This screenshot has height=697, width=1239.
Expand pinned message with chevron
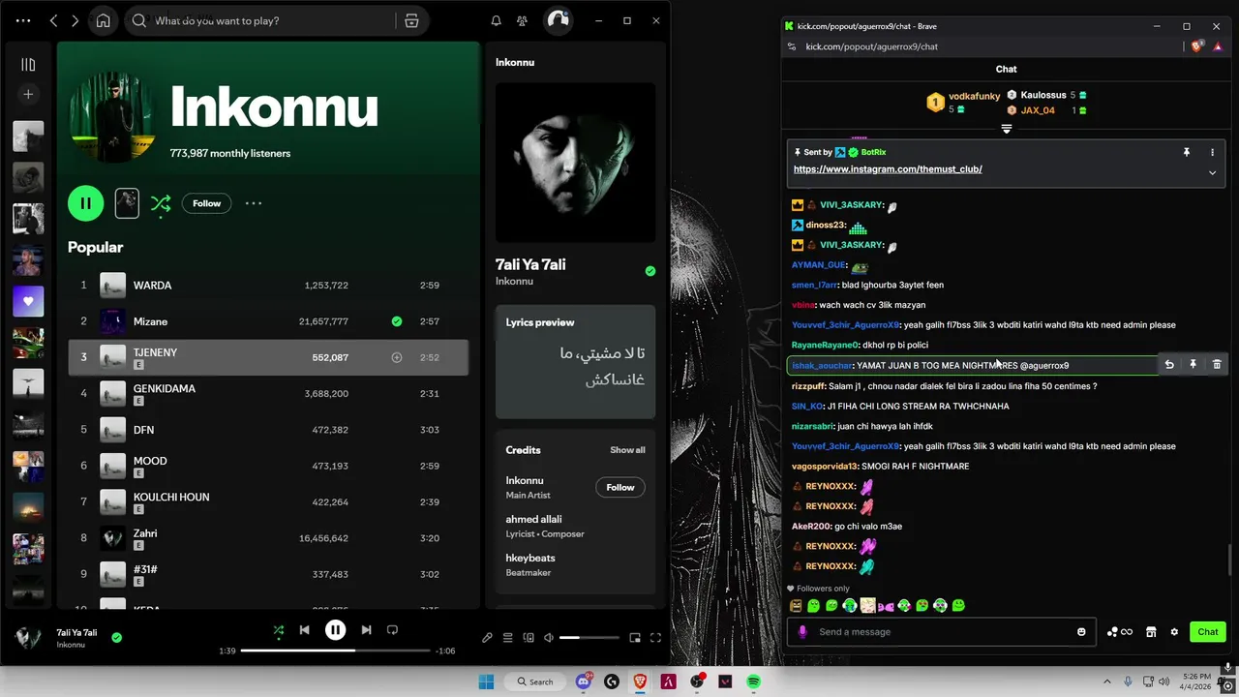[x=1212, y=173]
